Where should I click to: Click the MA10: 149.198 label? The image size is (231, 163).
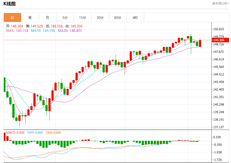coord(43,31)
